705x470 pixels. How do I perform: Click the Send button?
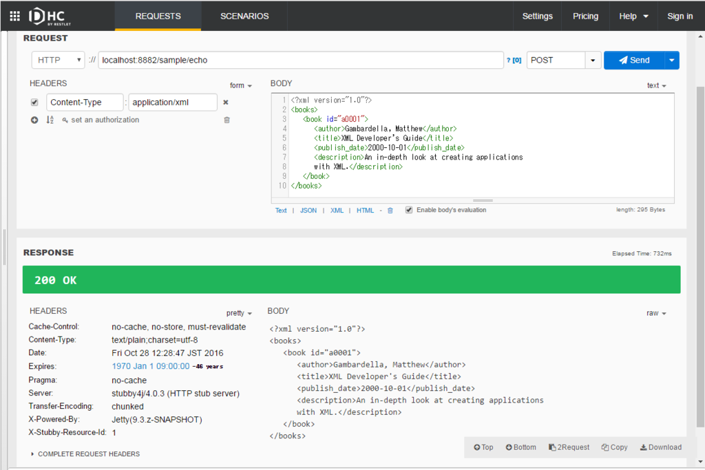(x=634, y=60)
